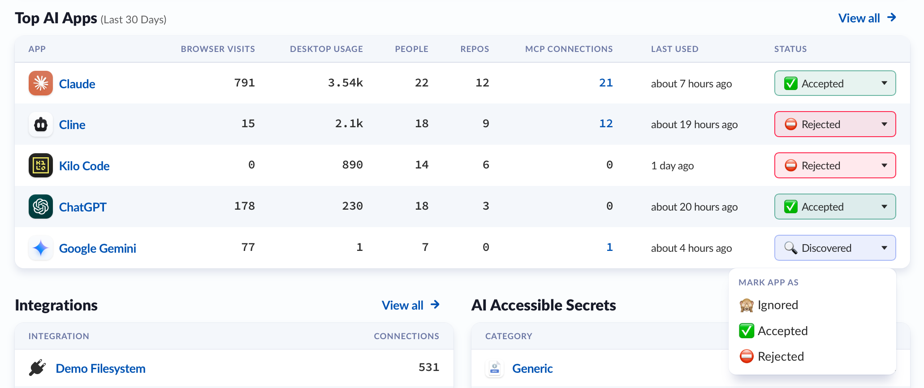
Task: Click the Google Gemini sparkle icon
Action: pyautogui.click(x=41, y=248)
